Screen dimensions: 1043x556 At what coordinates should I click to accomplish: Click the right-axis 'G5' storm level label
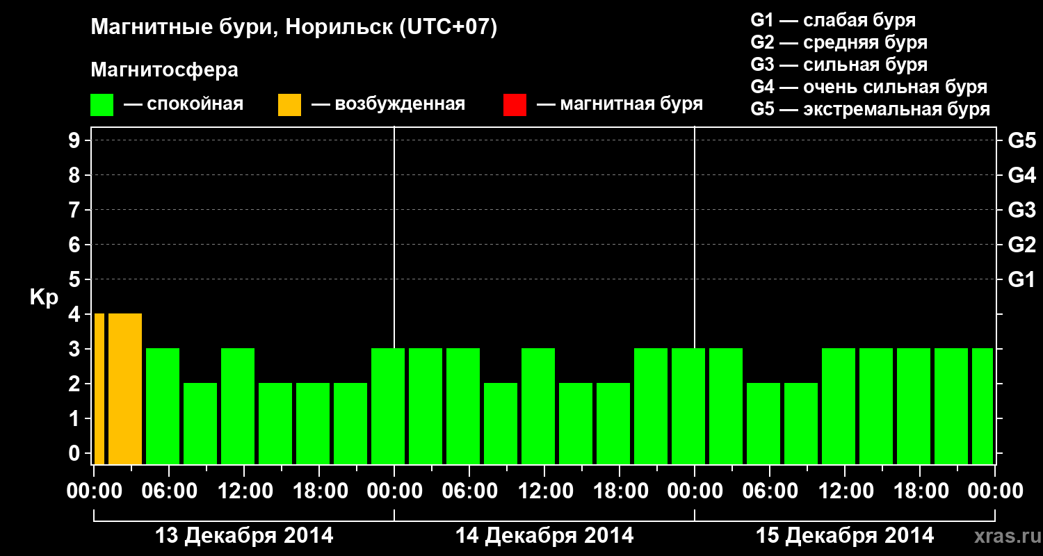coord(1022,141)
